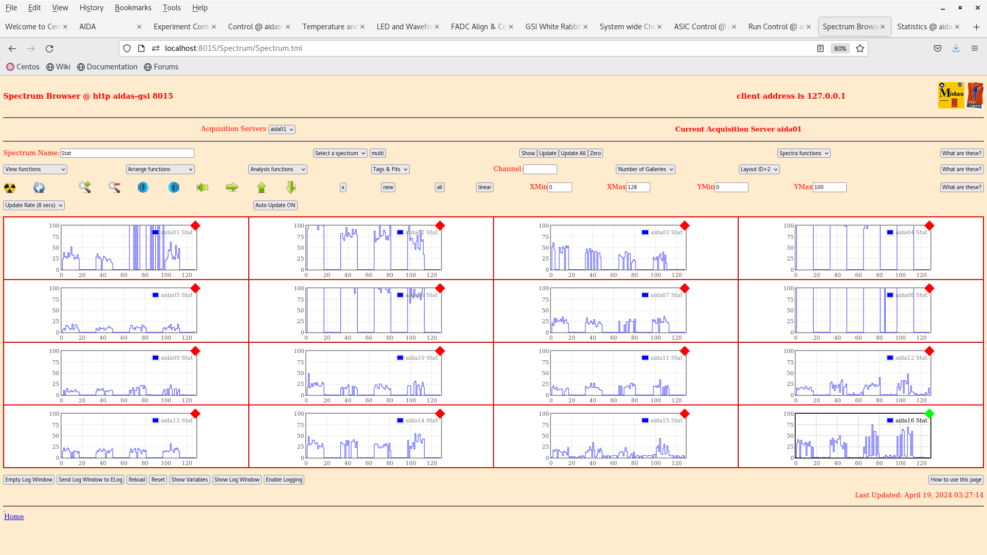The image size is (987, 555).
Task: Click the green right arrow icon
Action: pyautogui.click(x=232, y=188)
